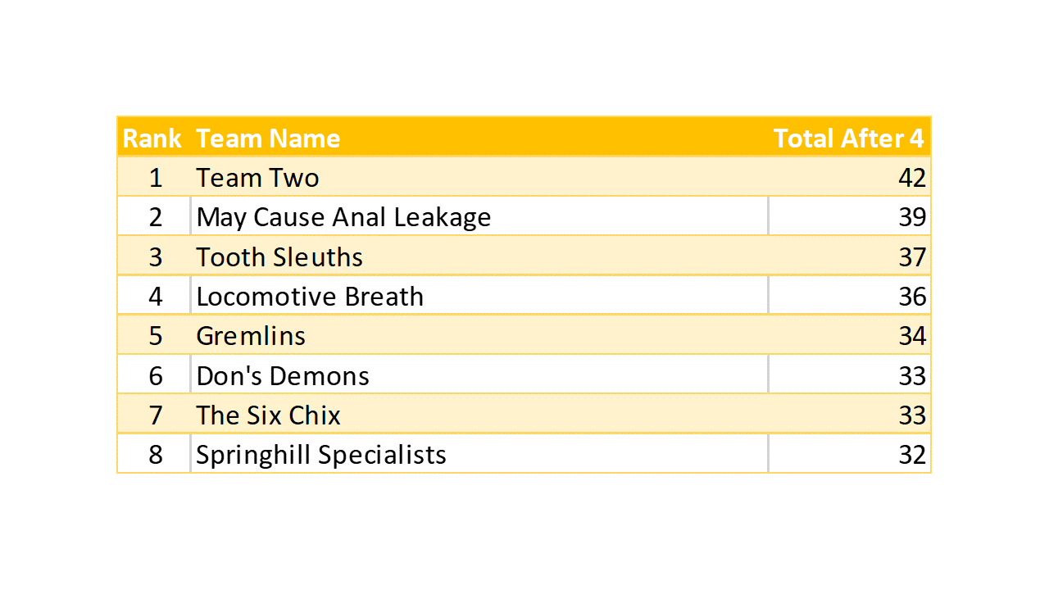Click The Six Chix score cell
The image size is (1049, 590).
911,415
